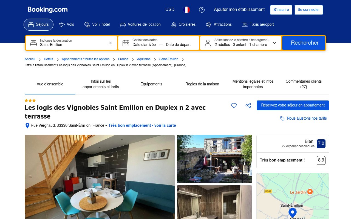351x219 pixels.
Task: Open the Hôtels breadcrumb
Action: 49,59
